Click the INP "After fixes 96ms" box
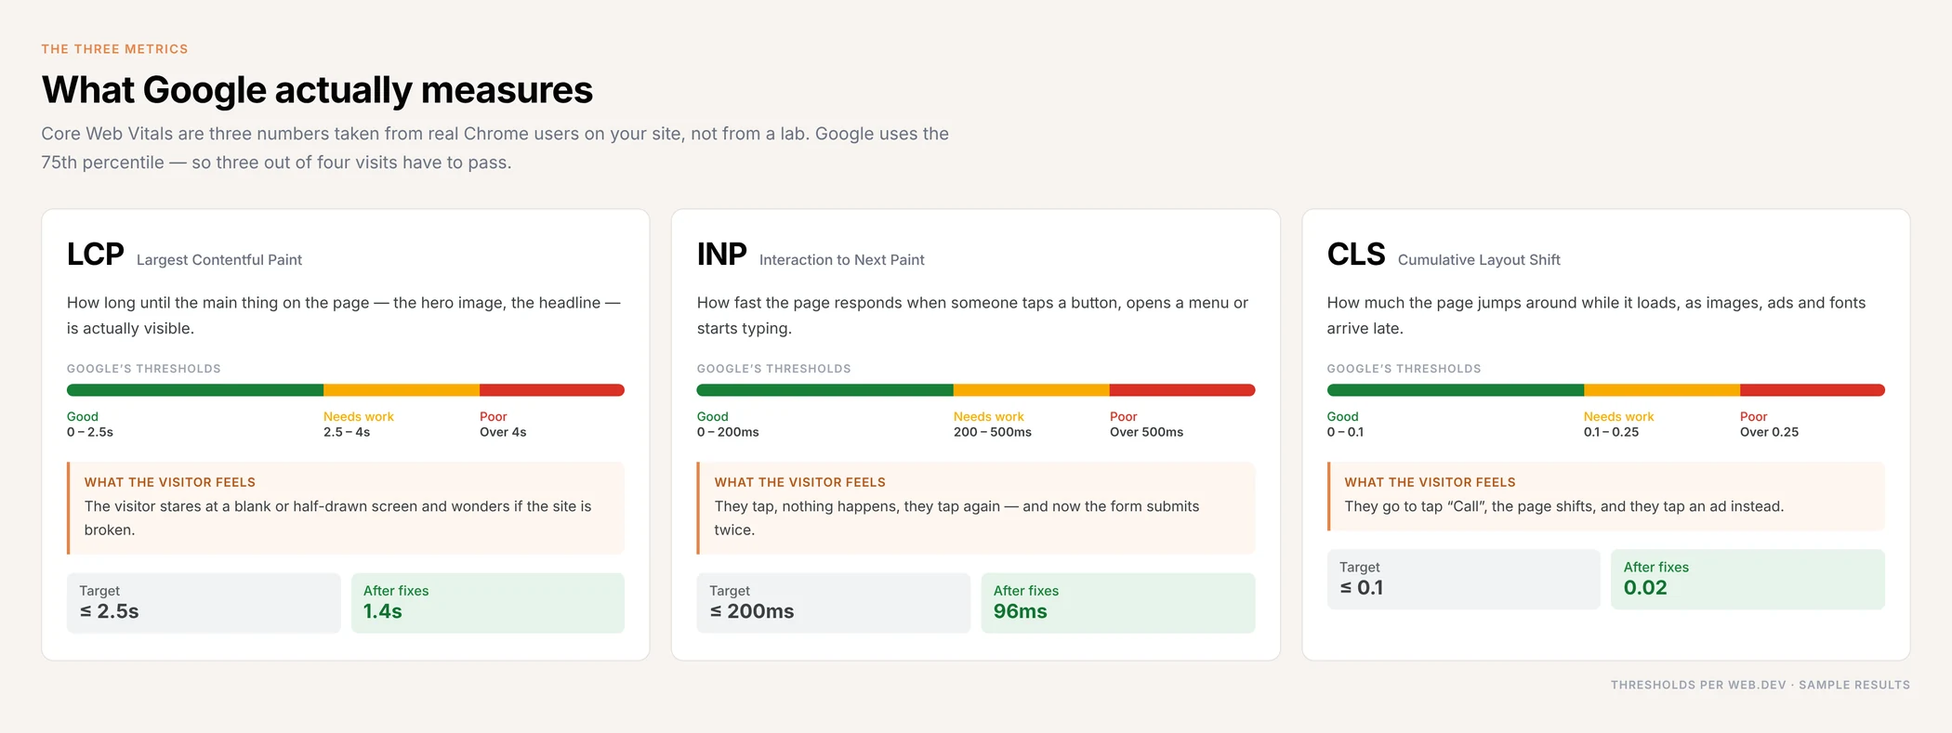Screen dimensions: 1952x733 tap(1118, 603)
